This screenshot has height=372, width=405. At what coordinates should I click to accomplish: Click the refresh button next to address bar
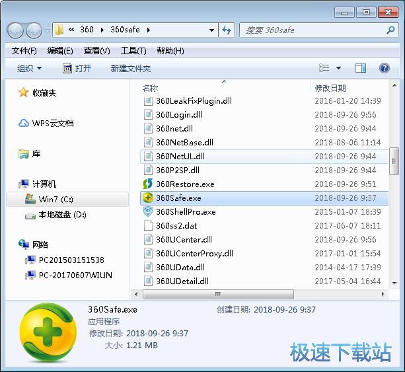pyautogui.click(x=227, y=30)
